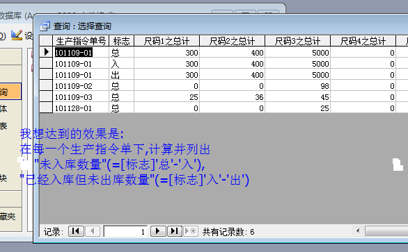This screenshot has height=252, width=408.
Task: Click 5000 in the 入 row
Action: coord(298,63)
